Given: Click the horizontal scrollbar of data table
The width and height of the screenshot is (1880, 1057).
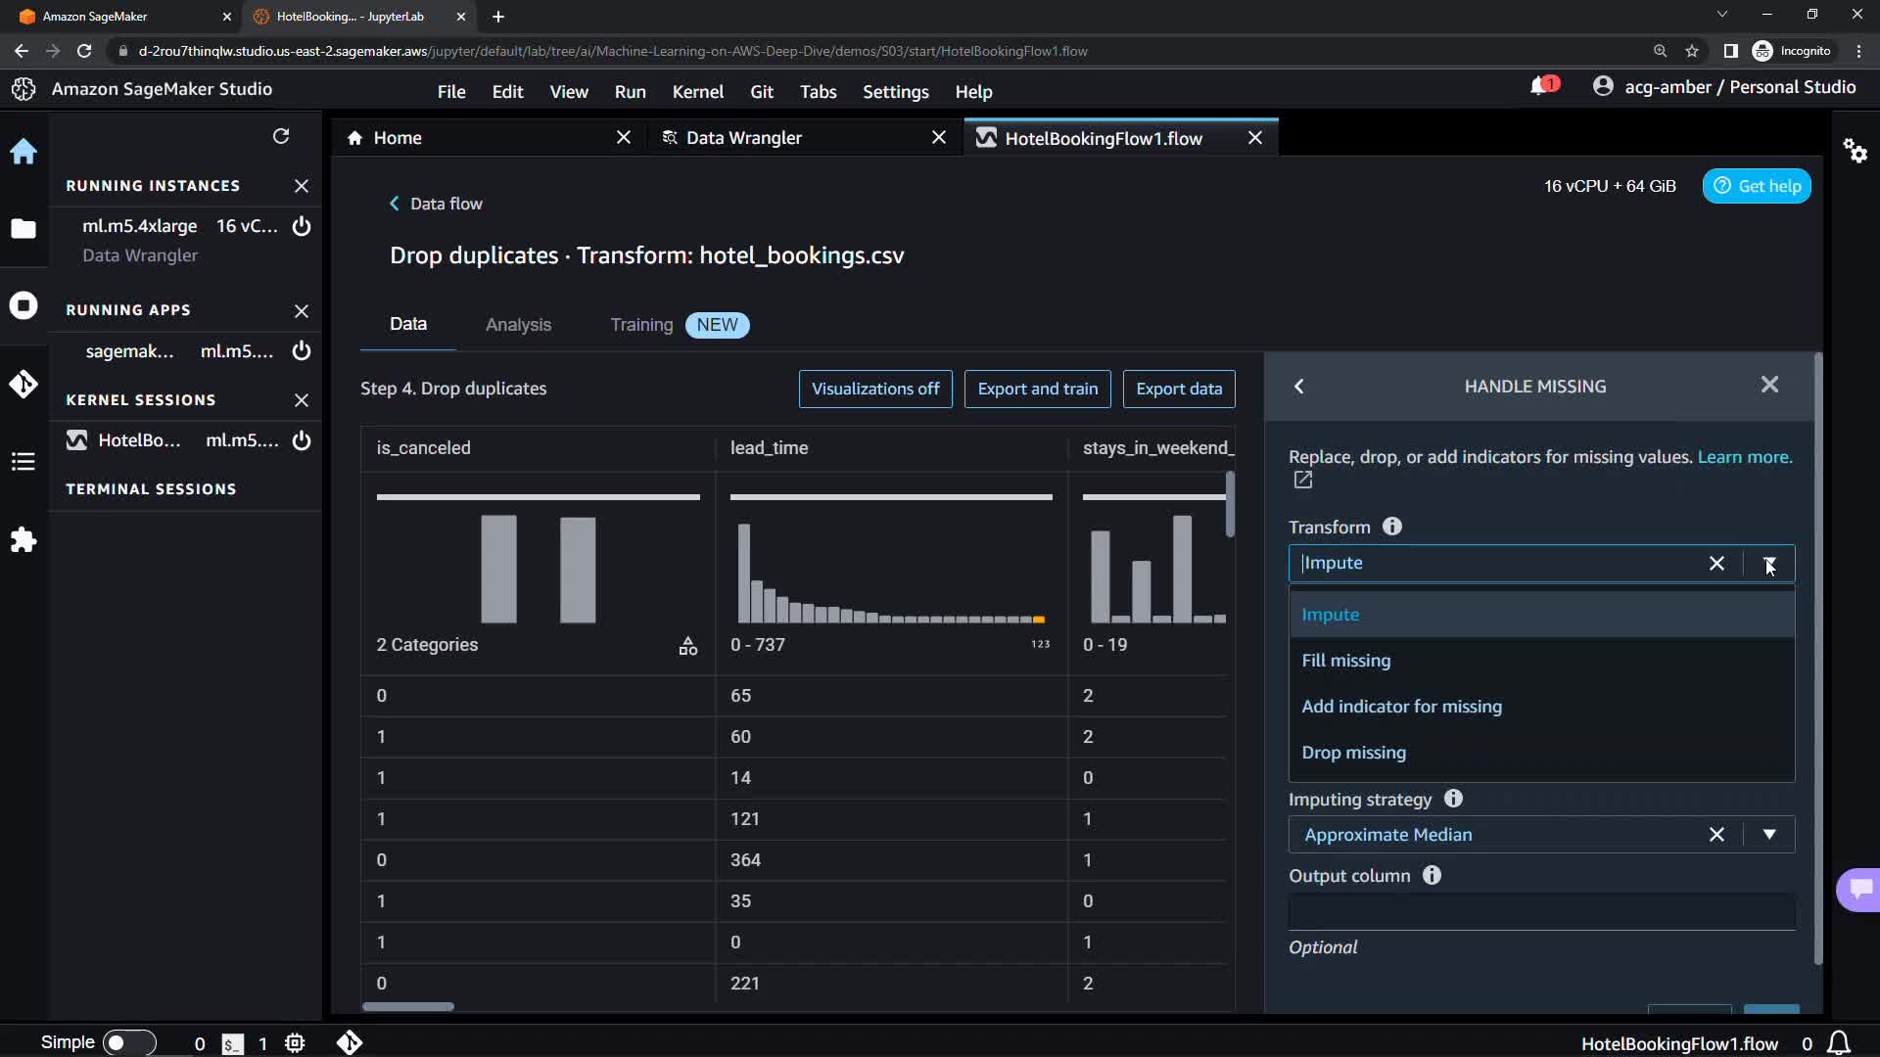Looking at the screenshot, I should pyautogui.click(x=408, y=1006).
